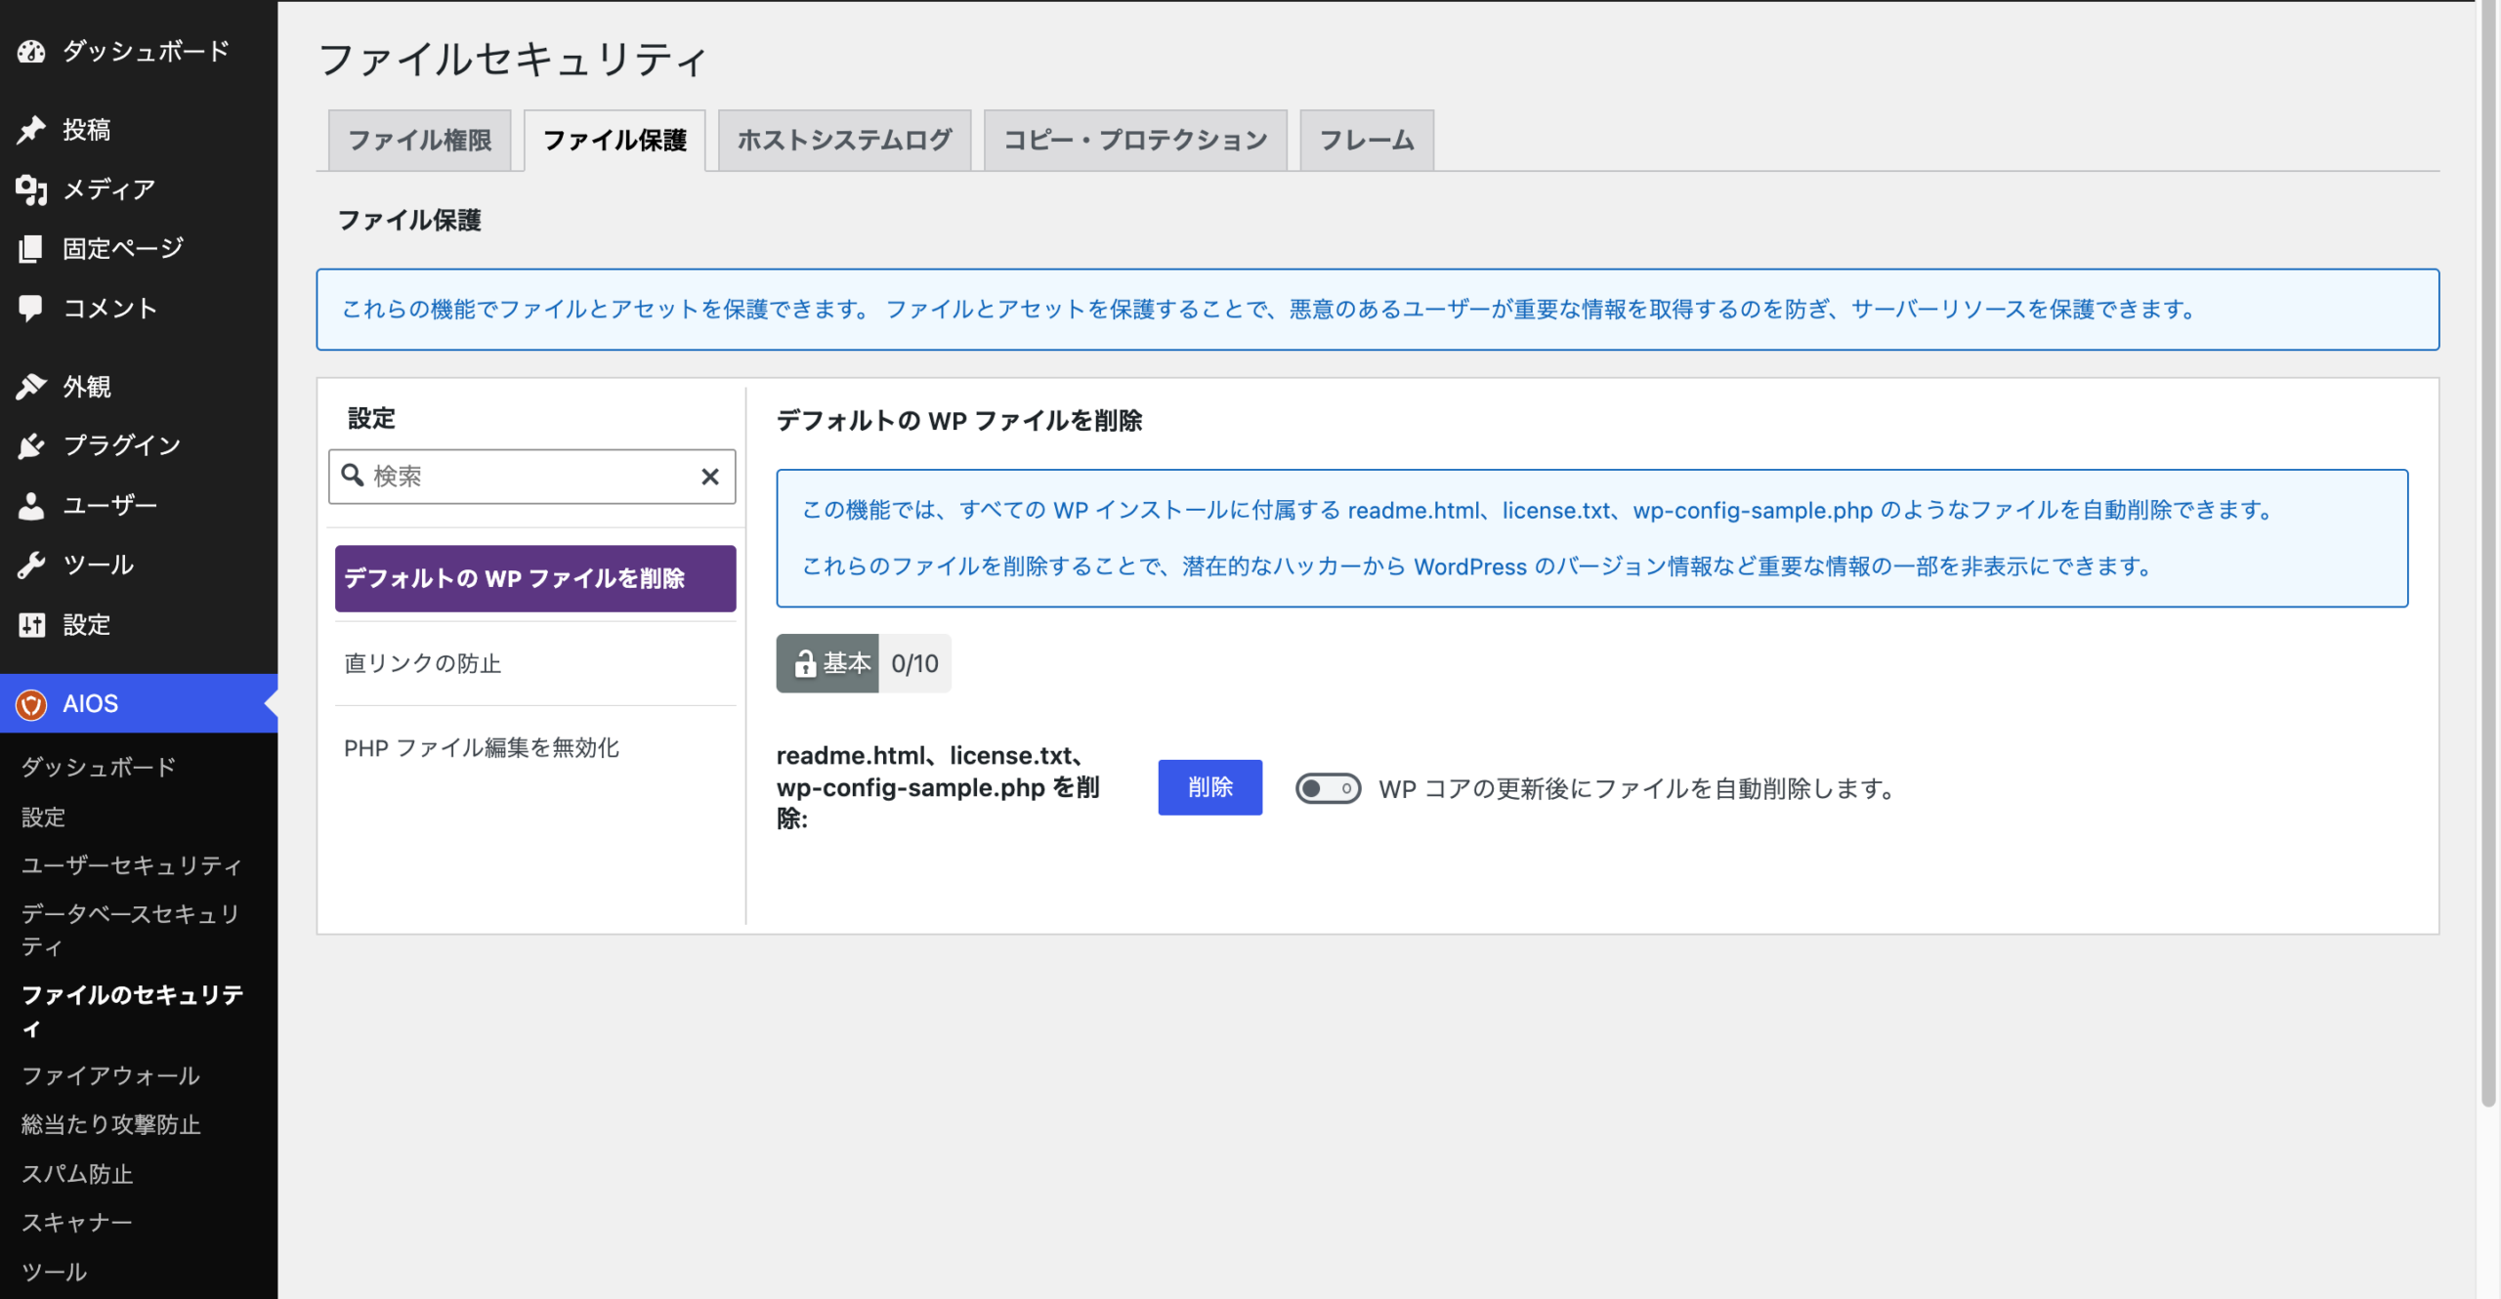
Task: Select the ファイル保護 tab
Action: coord(615,140)
